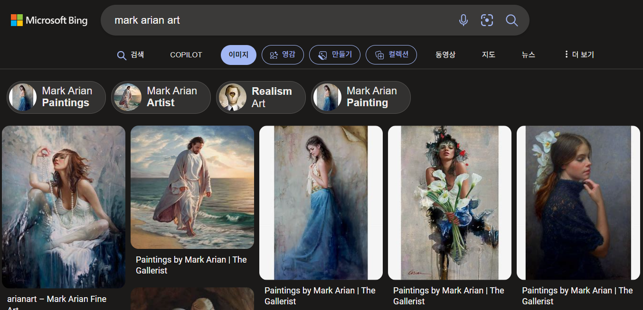
Task: Click the magnifier search submit icon
Action: pos(511,20)
